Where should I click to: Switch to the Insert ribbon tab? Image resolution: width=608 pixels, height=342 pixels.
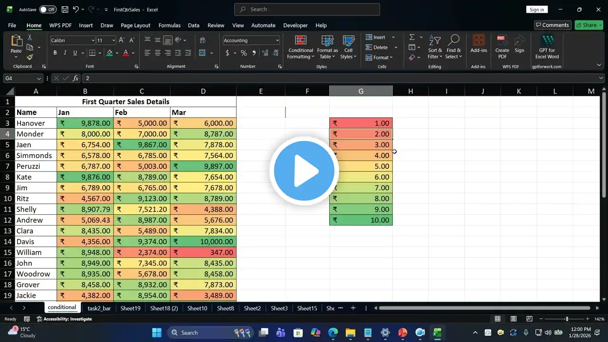[86, 25]
